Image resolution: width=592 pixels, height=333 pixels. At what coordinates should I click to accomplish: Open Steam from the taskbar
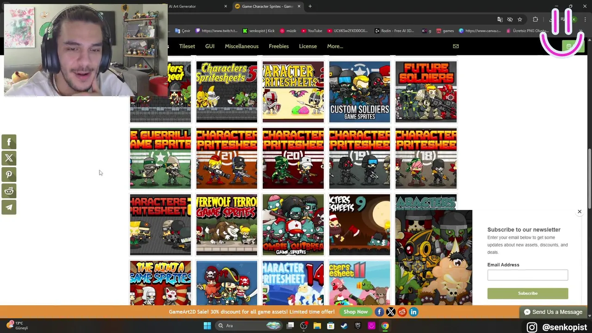point(344,326)
